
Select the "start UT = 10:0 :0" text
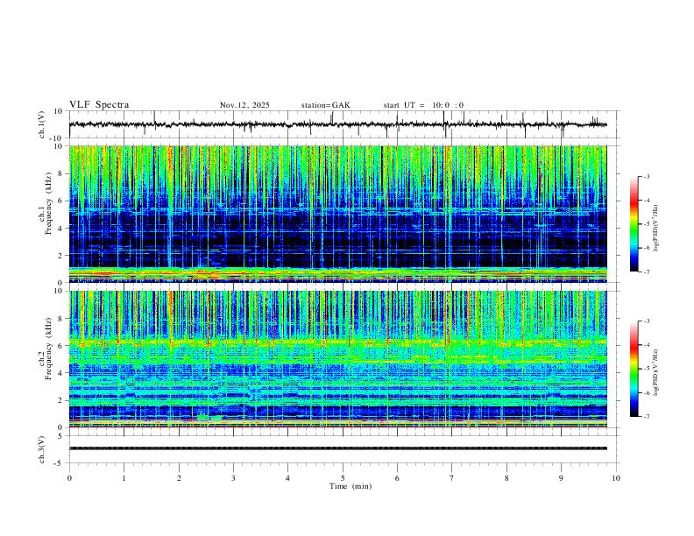coord(423,105)
